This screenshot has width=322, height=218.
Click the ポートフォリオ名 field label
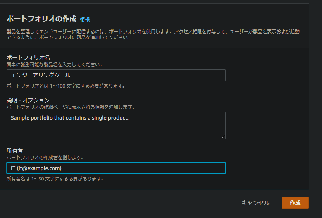pos(28,57)
